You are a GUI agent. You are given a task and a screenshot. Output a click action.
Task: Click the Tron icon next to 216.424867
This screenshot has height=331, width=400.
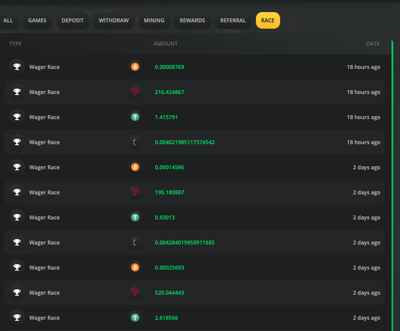(x=135, y=92)
